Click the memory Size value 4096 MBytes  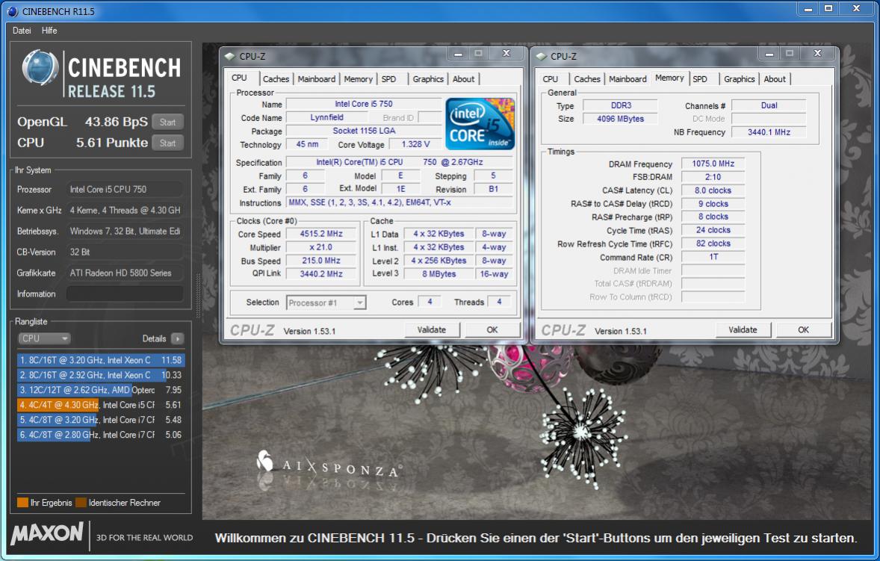click(x=620, y=119)
